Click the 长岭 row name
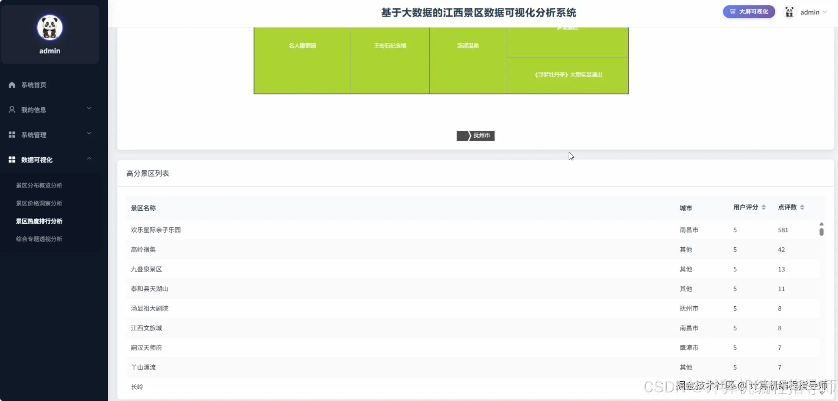The height and width of the screenshot is (401, 838). (137, 387)
